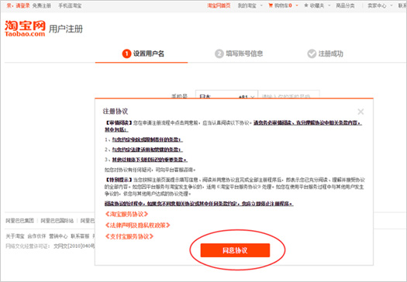Click the step 2 circle icon 填写账号信息
This screenshot has height=282, width=407.
tap(219, 53)
